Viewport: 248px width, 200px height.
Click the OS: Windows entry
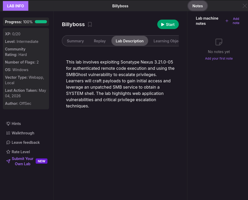coord(17,70)
